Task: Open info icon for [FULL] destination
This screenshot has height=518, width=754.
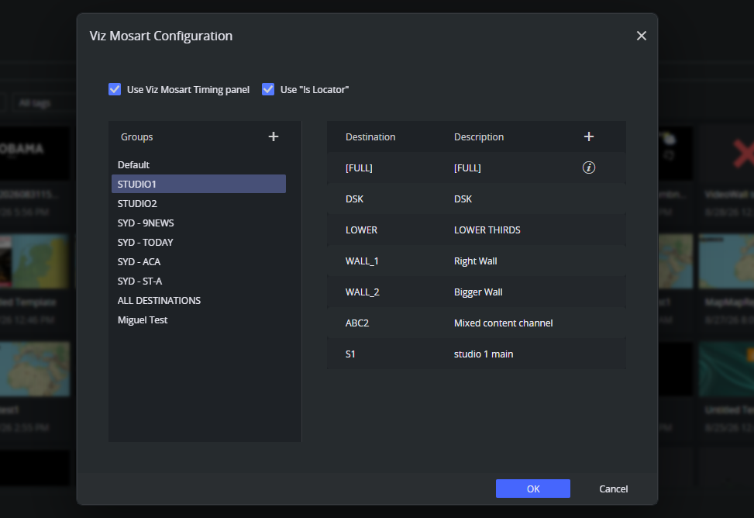Action: point(589,167)
